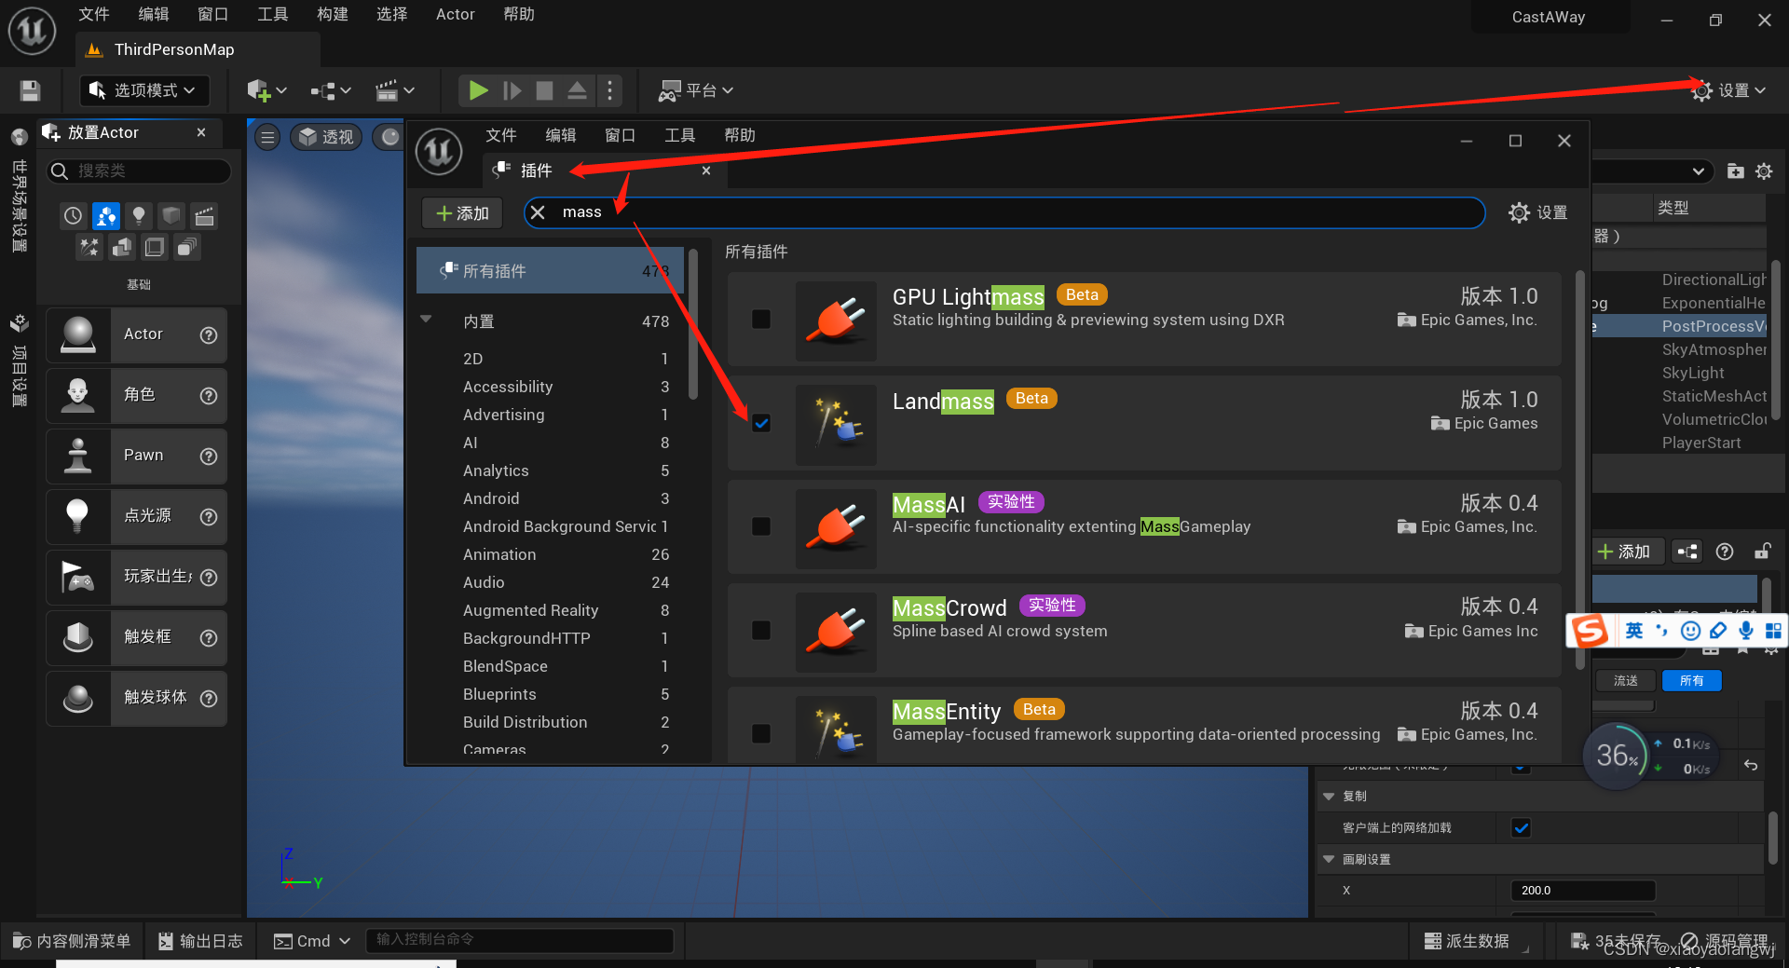
Task: Click the 添加 button in plugins window
Action: [462, 213]
